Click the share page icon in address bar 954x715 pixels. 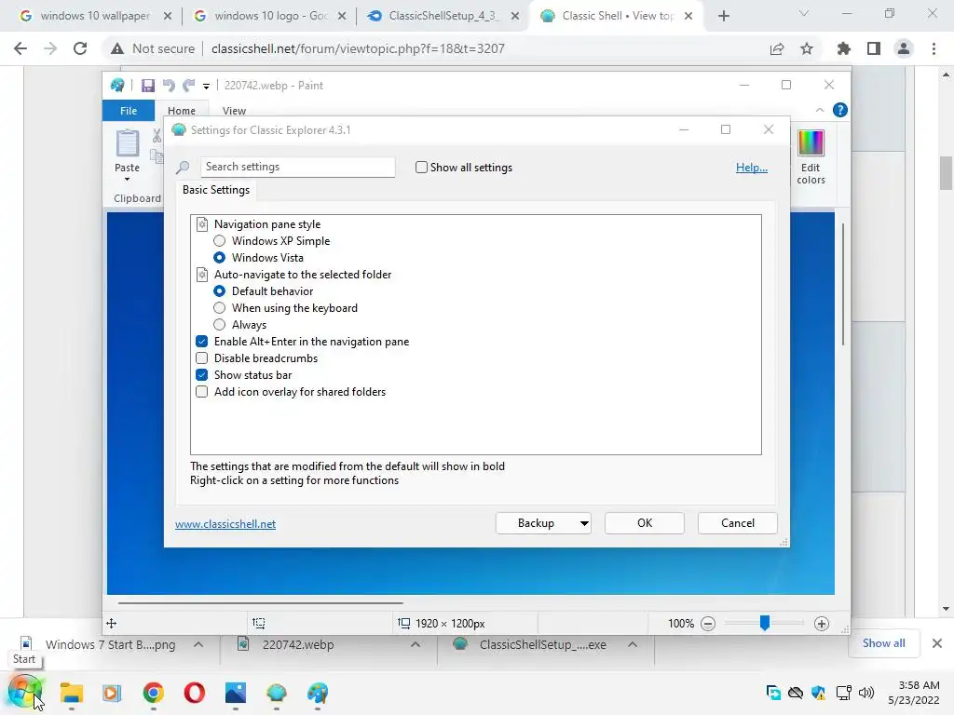777,48
